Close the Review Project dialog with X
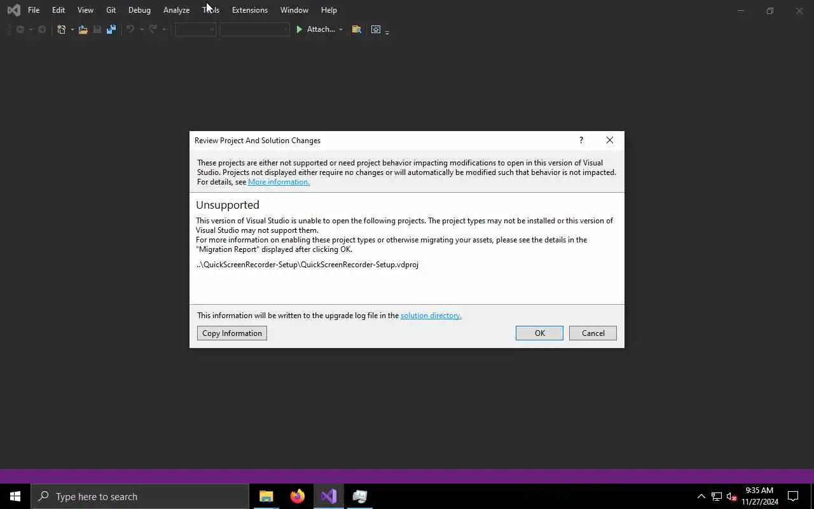This screenshot has height=509, width=814. pos(610,141)
